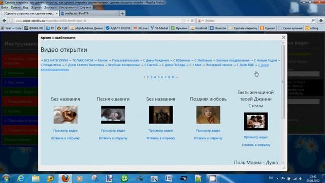Open the Сделать открытку bookmark
Image resolution: width=325 pixels, height=183 pixels.
point(243,28)
